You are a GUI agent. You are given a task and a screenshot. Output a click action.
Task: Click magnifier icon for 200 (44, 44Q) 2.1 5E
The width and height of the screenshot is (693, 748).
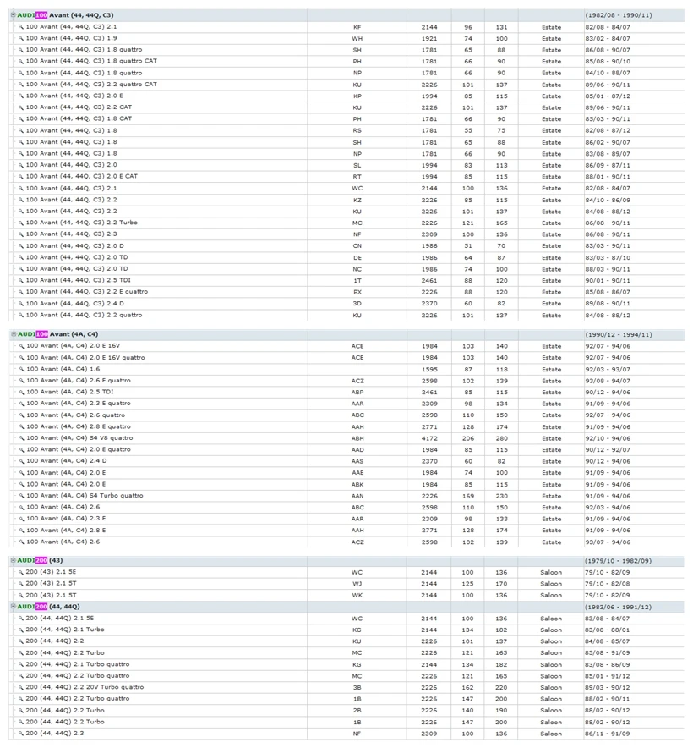pos(21,619)
